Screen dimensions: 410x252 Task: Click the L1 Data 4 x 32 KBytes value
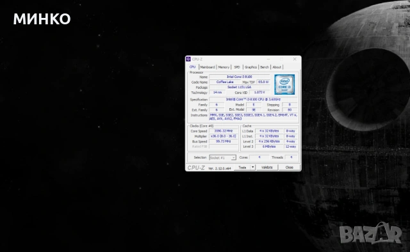pyautogui.click(x=269, y=131)
